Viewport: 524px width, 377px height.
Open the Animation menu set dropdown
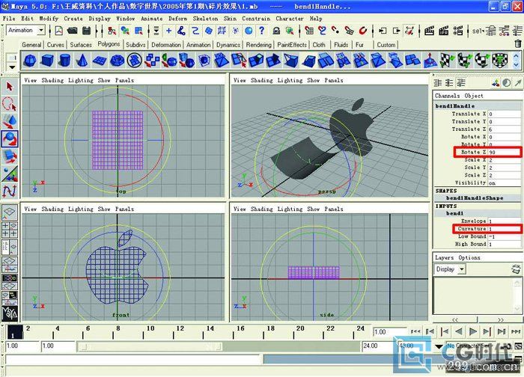[x=41, y=31]
